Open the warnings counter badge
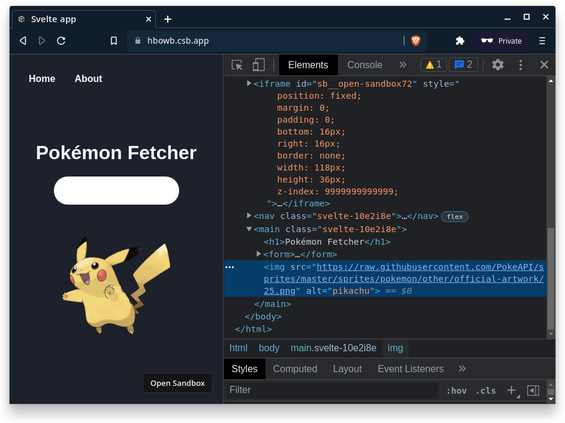Viewport: 565px width, 423px height. (433, 65)
